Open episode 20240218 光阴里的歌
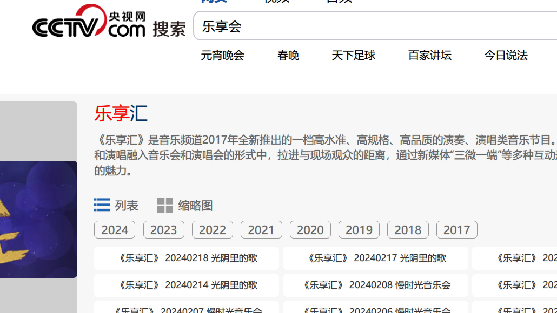The image size is (557, 313). click(x=187, y=258)
